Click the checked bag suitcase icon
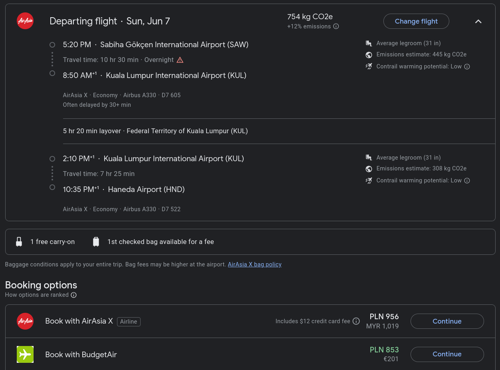Screen dimensions: 500x370 96,242
